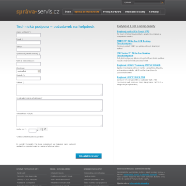Click the captcha image with letters
This screenshot has height=186, width=186.
click(42, 129)
